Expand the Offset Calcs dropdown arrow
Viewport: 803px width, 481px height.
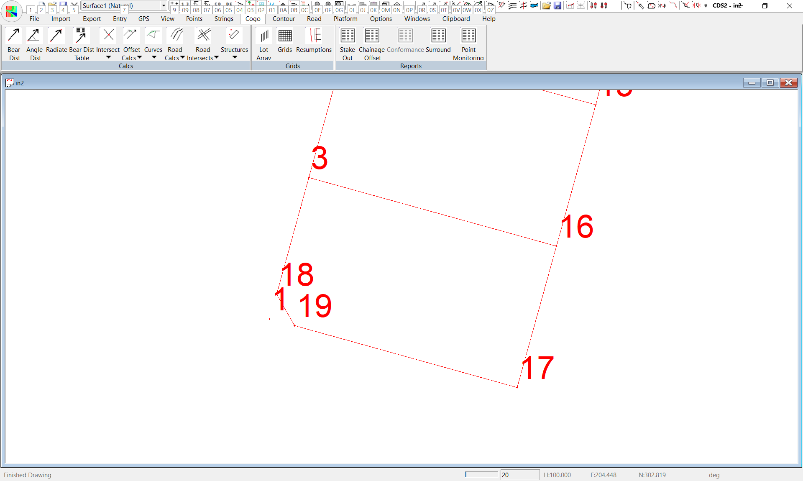tap(140, 57)
